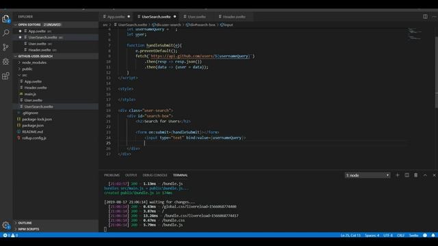Maximize the terminal panel with chevron
Image resolution: width=438 pixels, height=246 pixels.
coord(425,175)
